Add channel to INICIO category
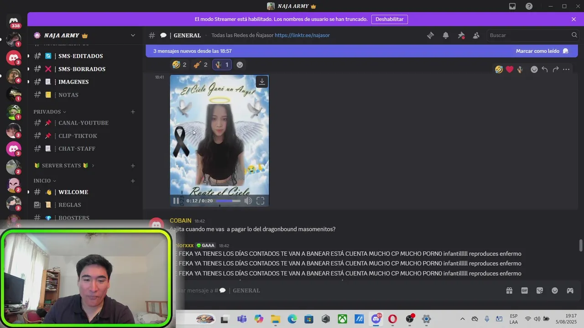Screen dimensions: 584x328 (x=133, y=181)
